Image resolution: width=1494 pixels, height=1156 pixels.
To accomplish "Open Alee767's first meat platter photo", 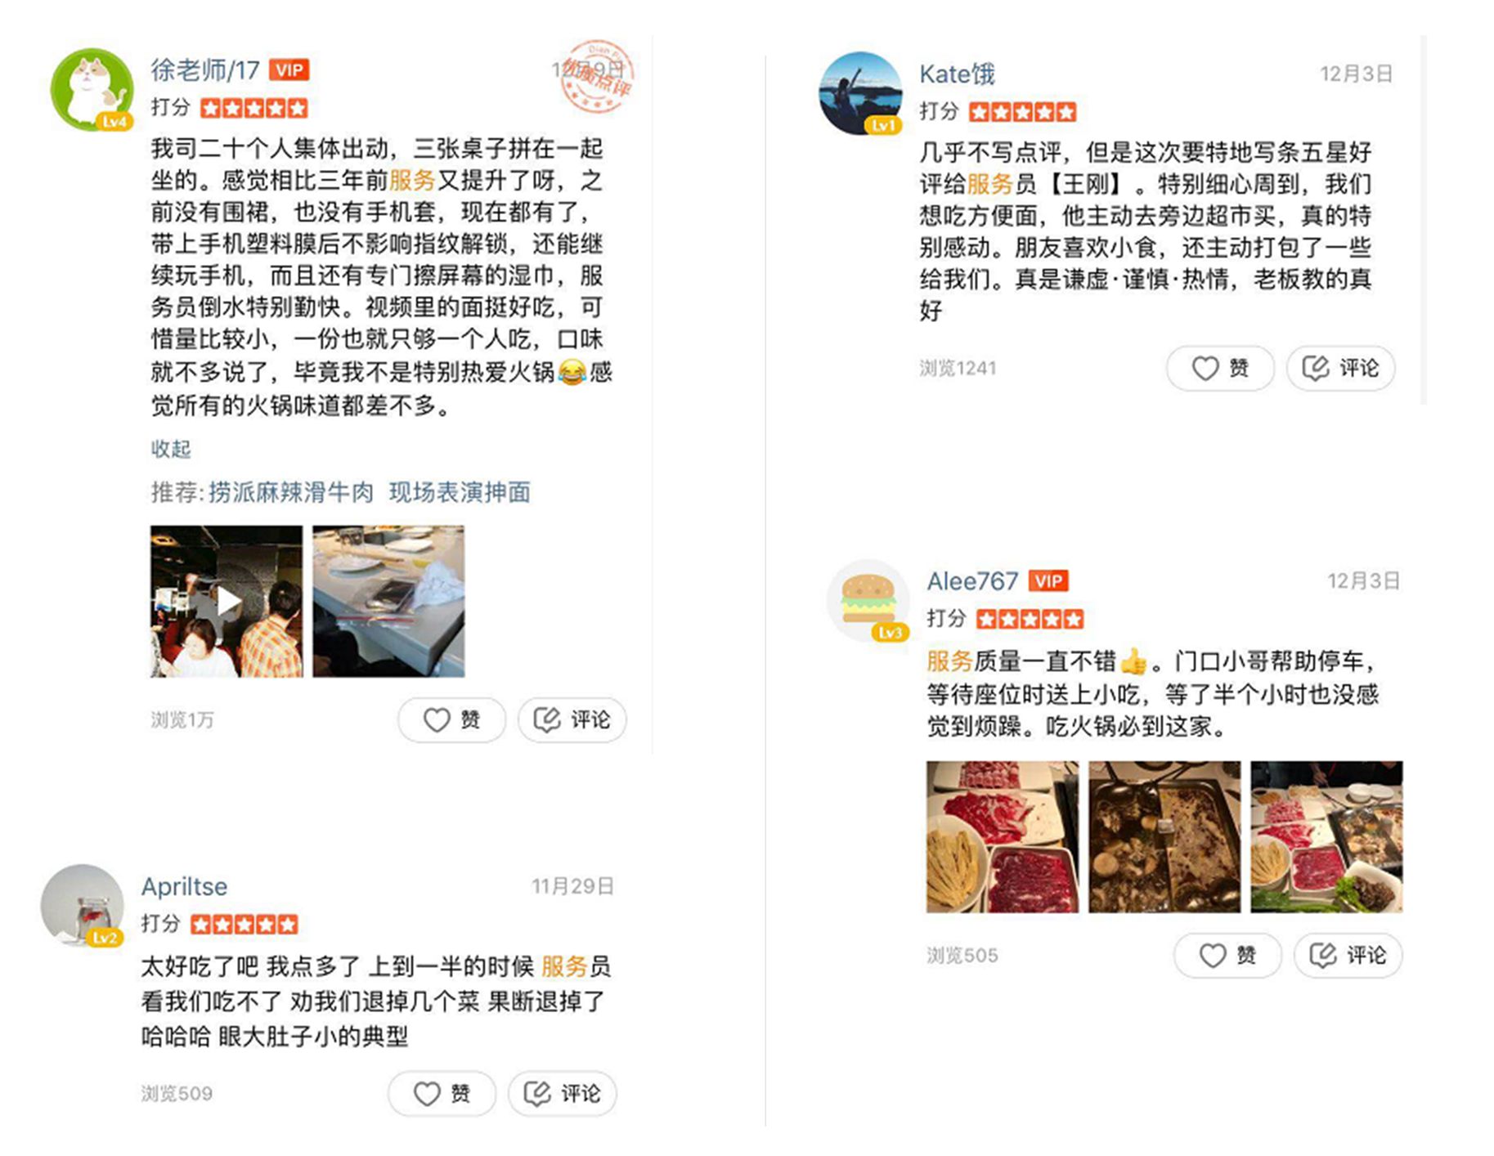I will click(x=1003, y=836).
